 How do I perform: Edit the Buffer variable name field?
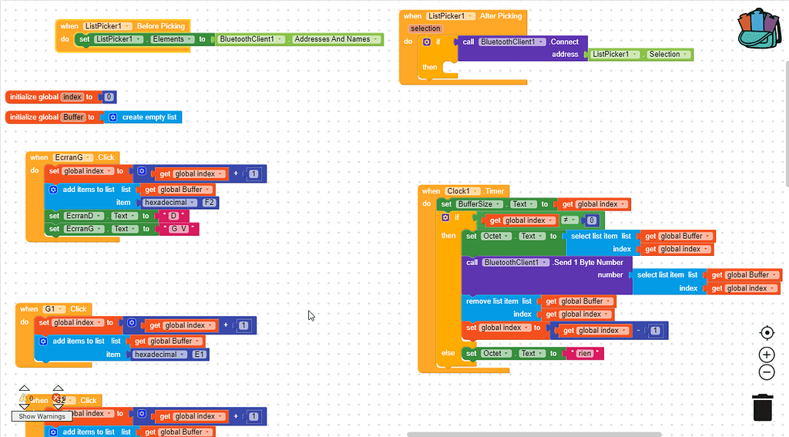coord(73,117)
